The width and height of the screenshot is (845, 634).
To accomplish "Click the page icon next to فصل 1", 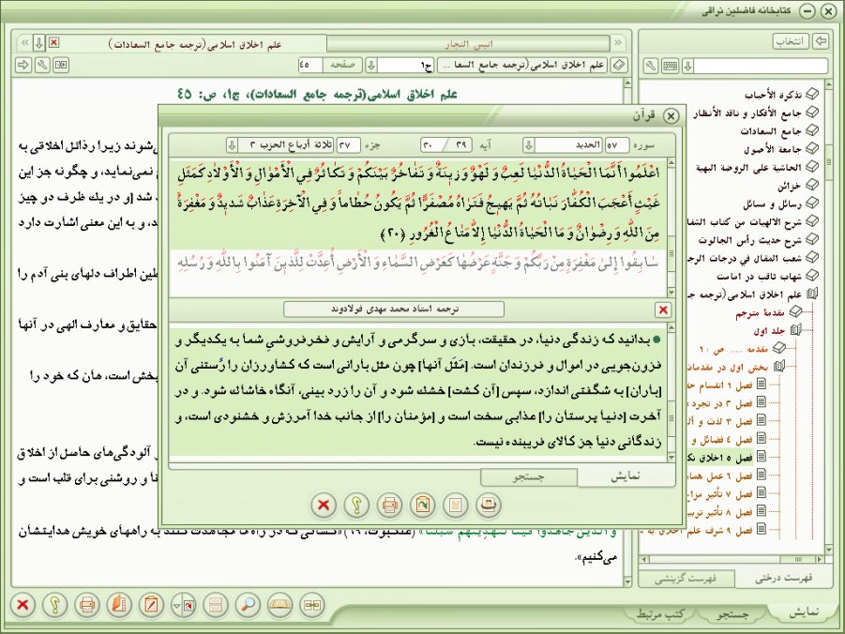I will click(x=761, y=384).
